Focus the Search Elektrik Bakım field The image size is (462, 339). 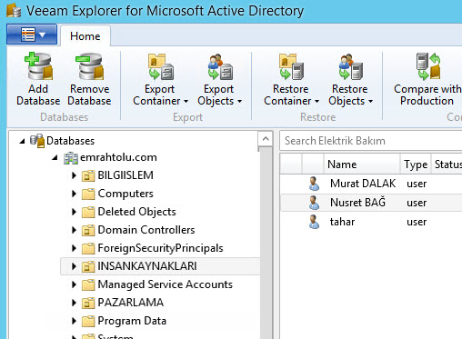pos(371,141)
